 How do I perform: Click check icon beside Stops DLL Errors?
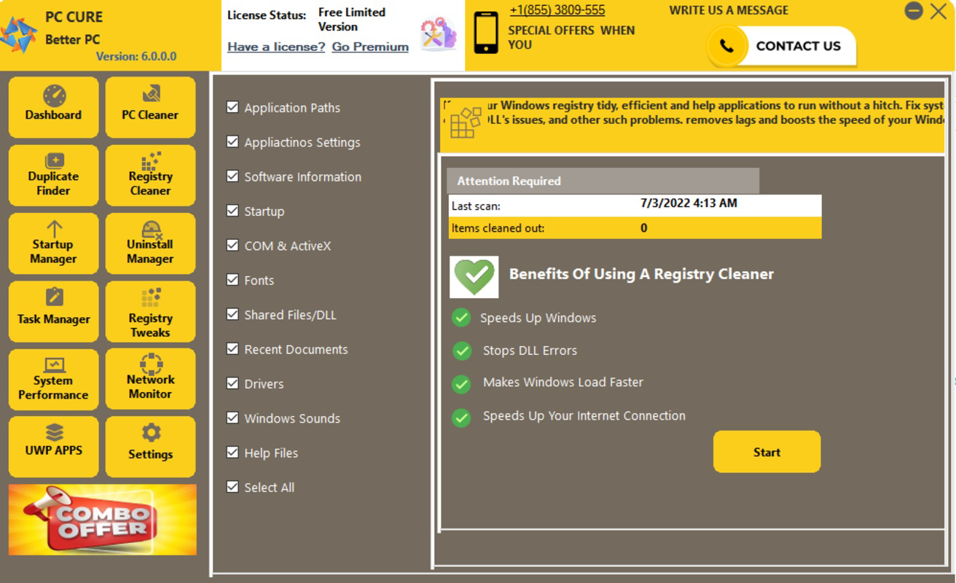462,351
